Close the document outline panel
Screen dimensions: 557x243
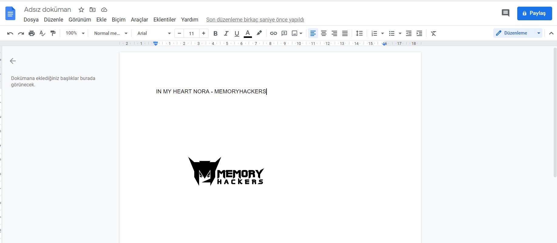pos(13,61)
